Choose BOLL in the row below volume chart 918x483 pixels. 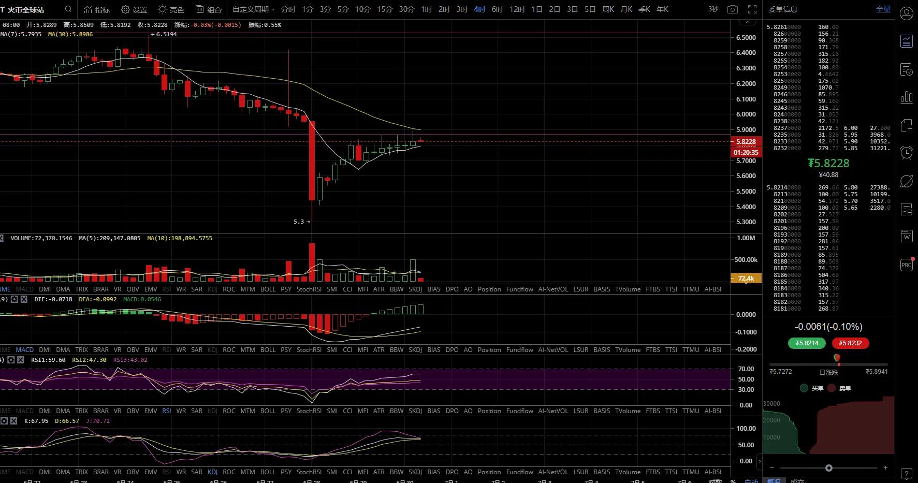268,289
